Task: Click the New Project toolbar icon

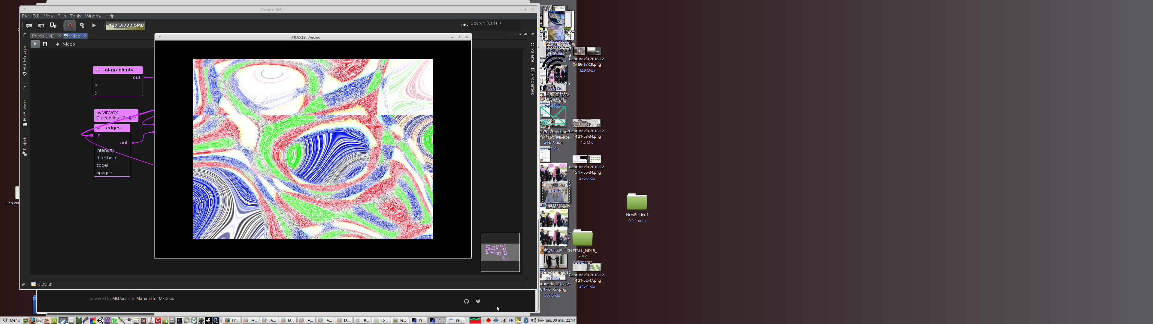Action: 29,25
